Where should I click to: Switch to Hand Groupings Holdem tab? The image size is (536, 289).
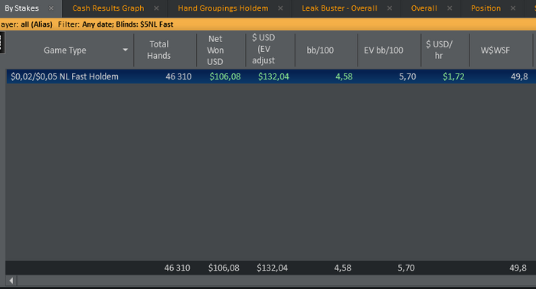click(223, 8)
